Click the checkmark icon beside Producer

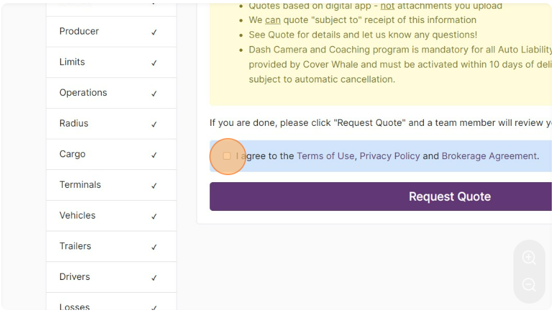[154, 32]
